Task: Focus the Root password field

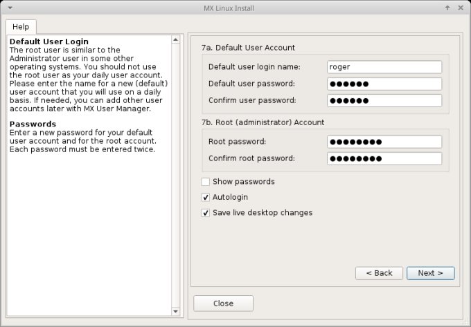Action: (384, 142)
